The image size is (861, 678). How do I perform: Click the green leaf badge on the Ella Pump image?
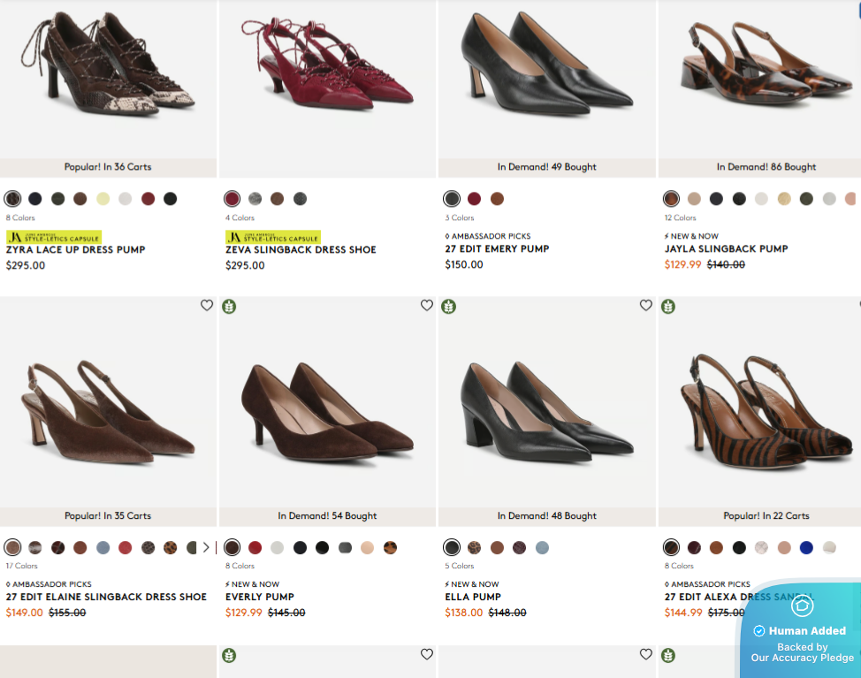pos(448,307)
